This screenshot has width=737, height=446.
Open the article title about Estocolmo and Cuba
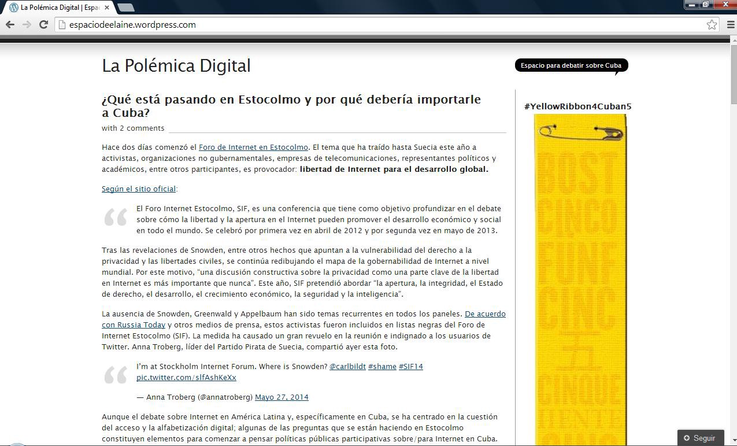point(291,106)
